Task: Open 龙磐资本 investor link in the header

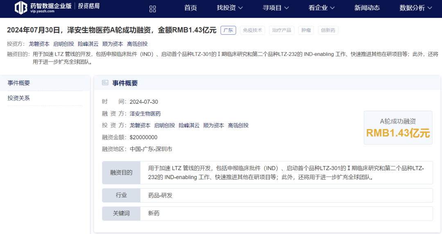Action: click(x=39, y=44)
